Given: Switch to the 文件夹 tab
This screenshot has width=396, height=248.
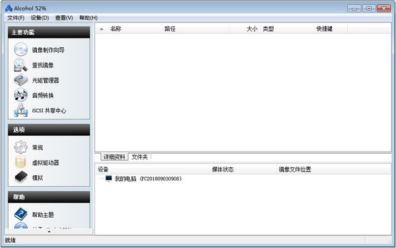Looking at the screenshot, I should [x=139, y=157].
